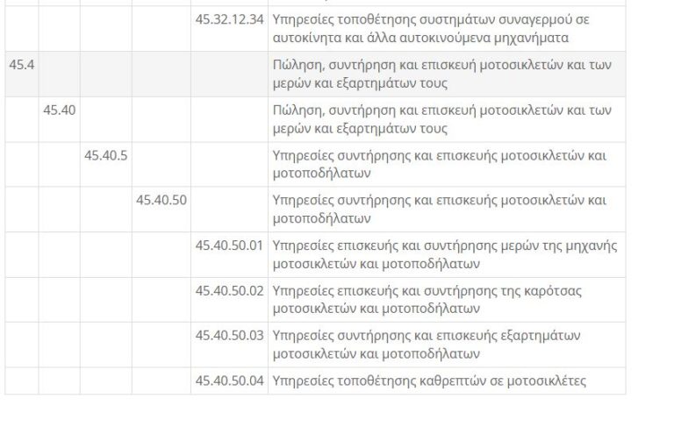Click the empty cell directly left of code 45.40.50
Screen dimensions: 674x441
pyautogui.click(x=105, y=210)
